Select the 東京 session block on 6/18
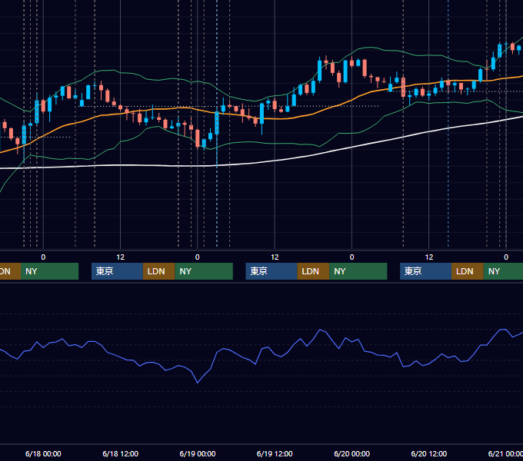This screenshot has width=523, height=461. [x=117, y=271]
